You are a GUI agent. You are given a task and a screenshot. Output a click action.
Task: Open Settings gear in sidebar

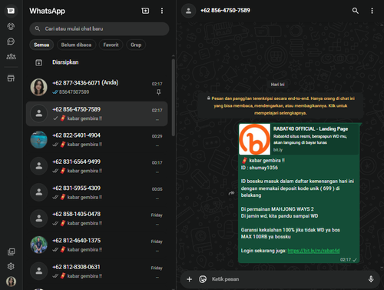[11, 266]
